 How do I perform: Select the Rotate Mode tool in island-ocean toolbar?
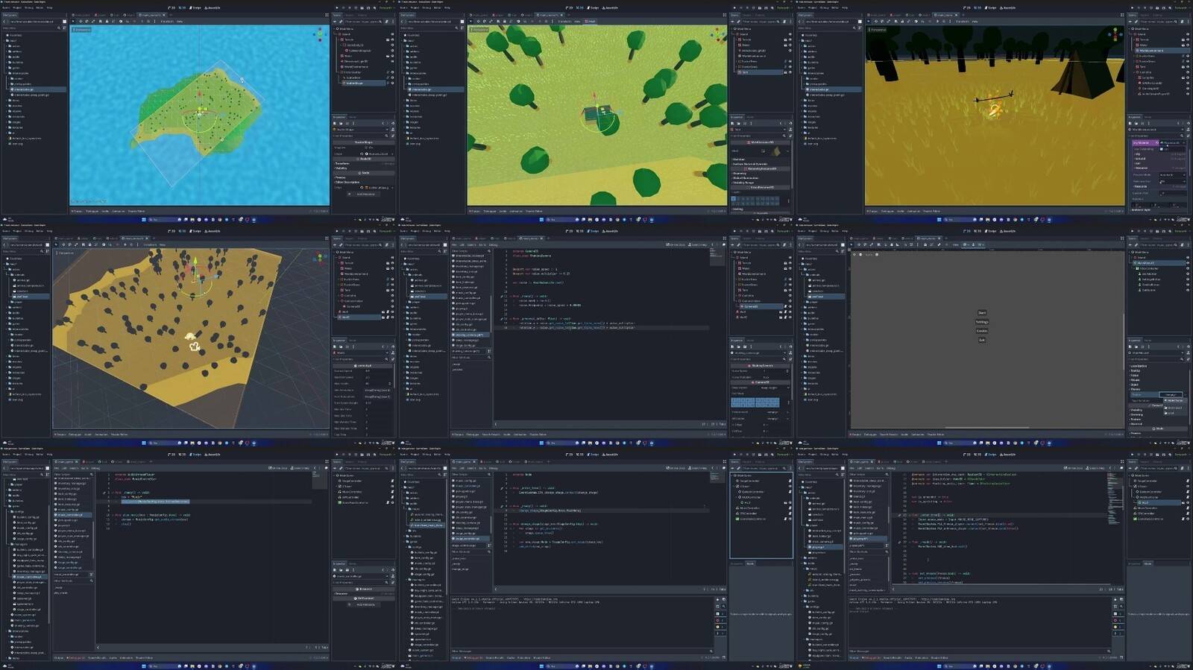pyautogui.click(x=86, y=22)
